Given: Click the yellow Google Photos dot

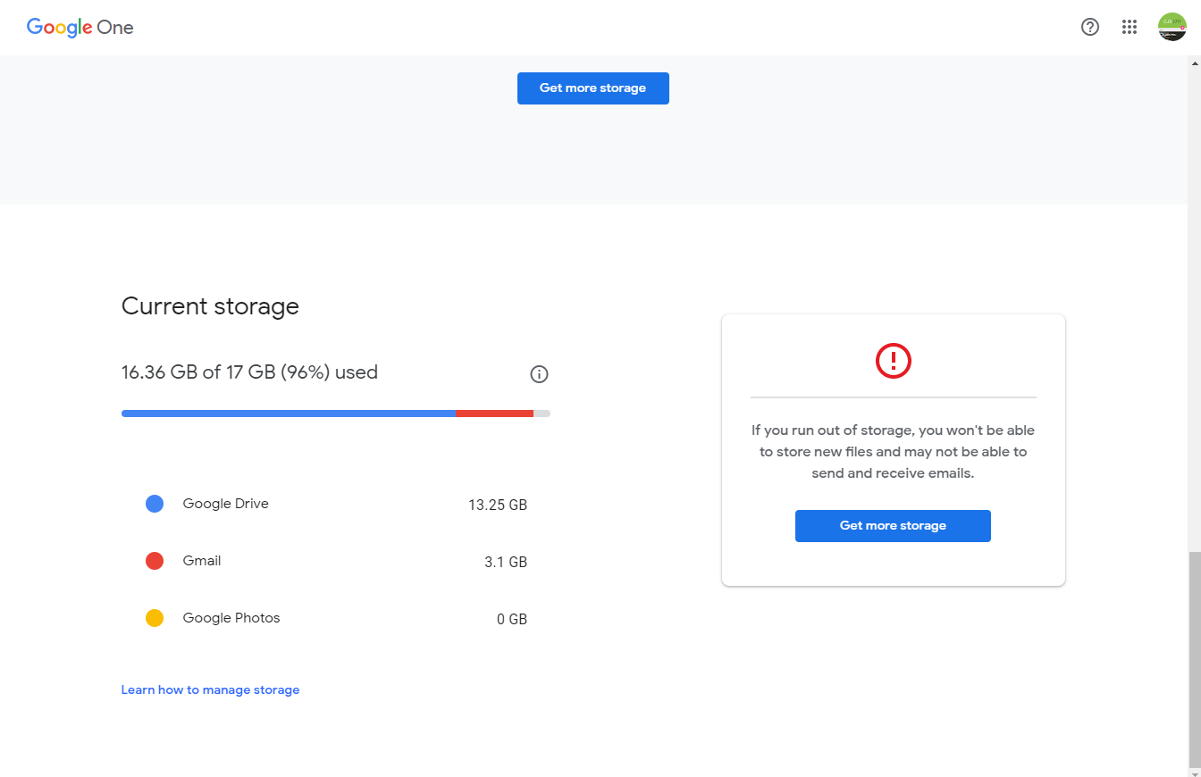Looking at the screenshot, I should [155, 618].
